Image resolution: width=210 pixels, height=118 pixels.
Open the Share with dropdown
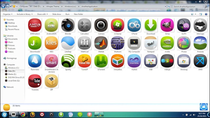tap(42, 14)
